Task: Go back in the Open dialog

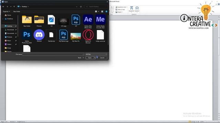Action: click(3, 6)
